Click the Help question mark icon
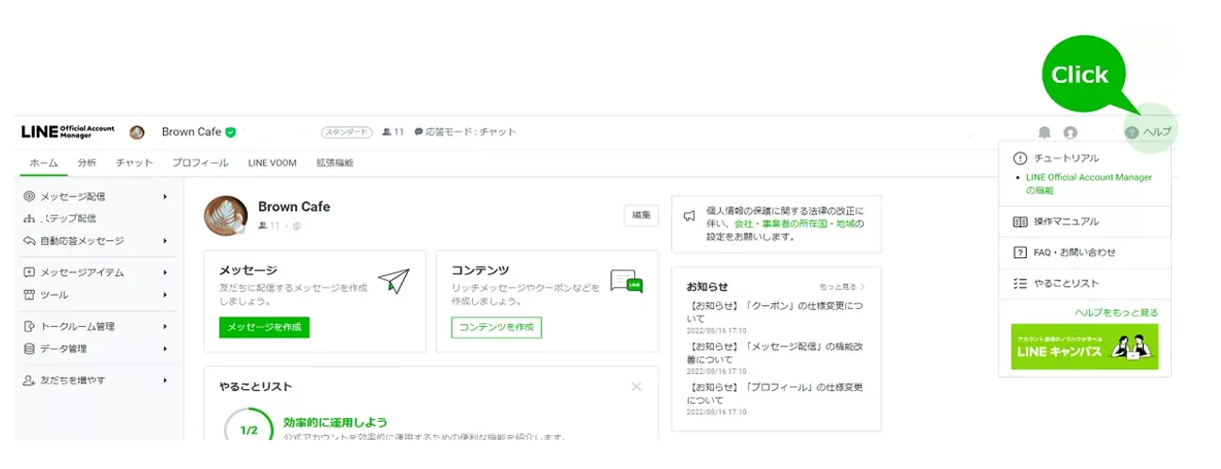The image size is (1221, 469). click(x=1131, y=133)
